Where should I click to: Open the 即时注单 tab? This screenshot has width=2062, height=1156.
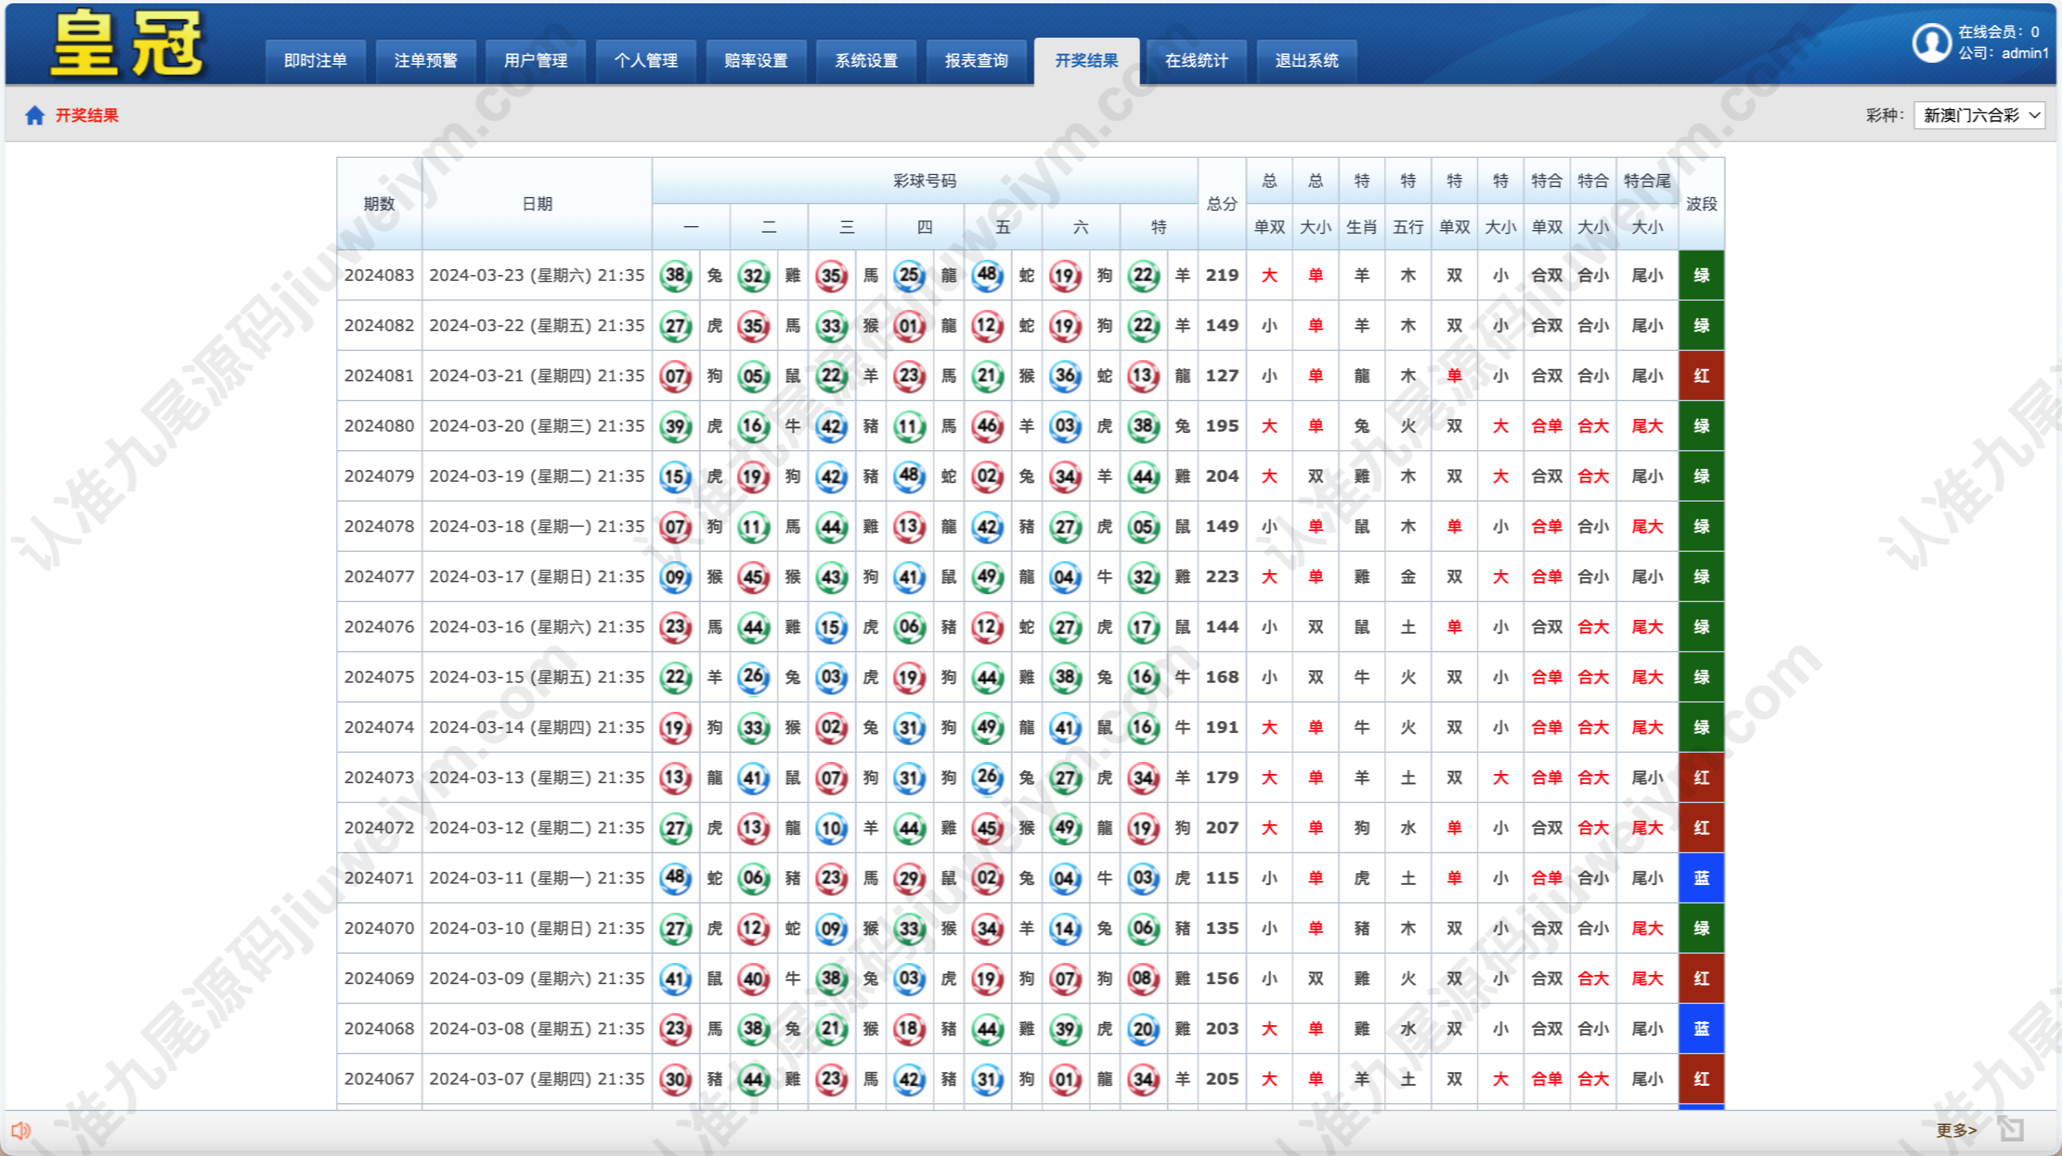[x=315, y=61]
